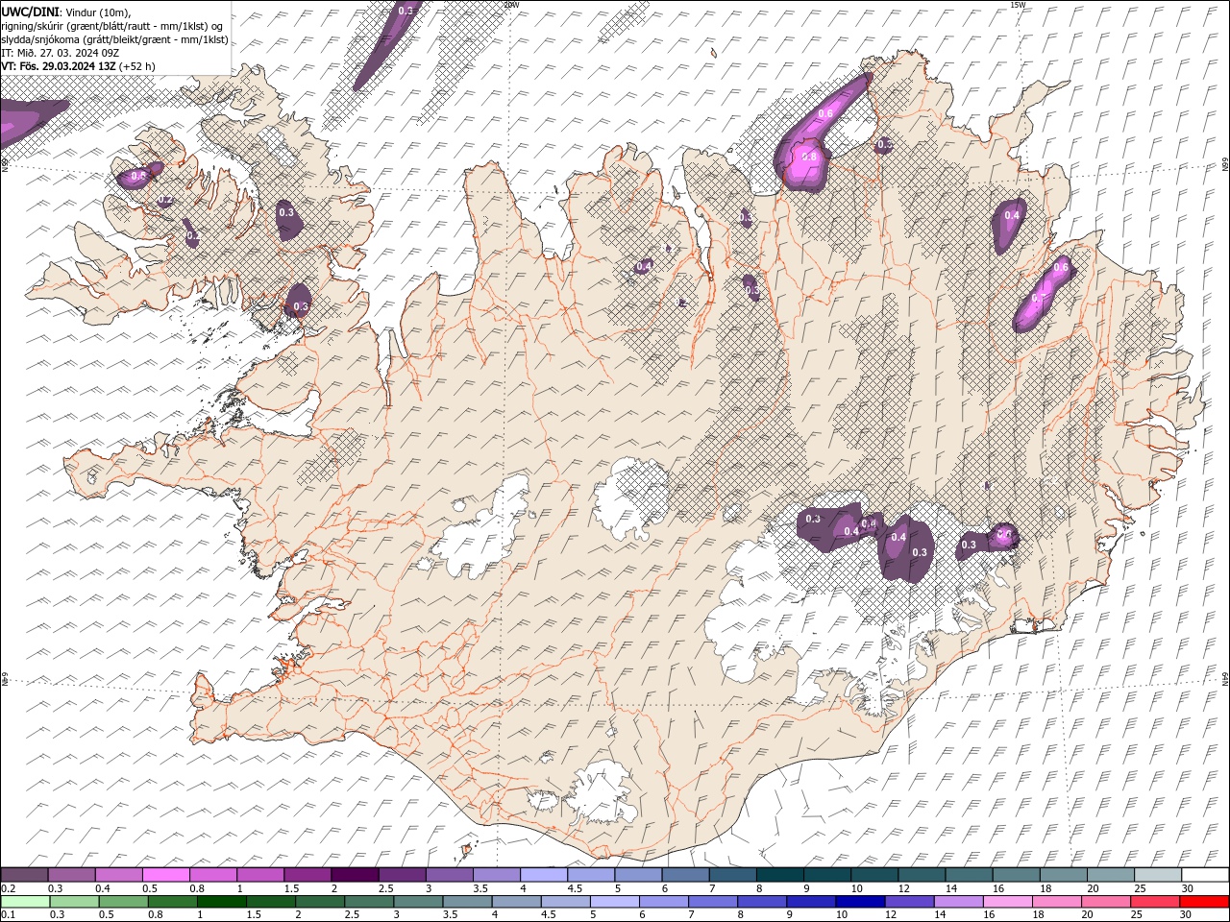Click the 25 swatch in the bottom legend row
The width and height of the screenshot is (1230, 922).
pyautogui.click(x=1153, y=902)
